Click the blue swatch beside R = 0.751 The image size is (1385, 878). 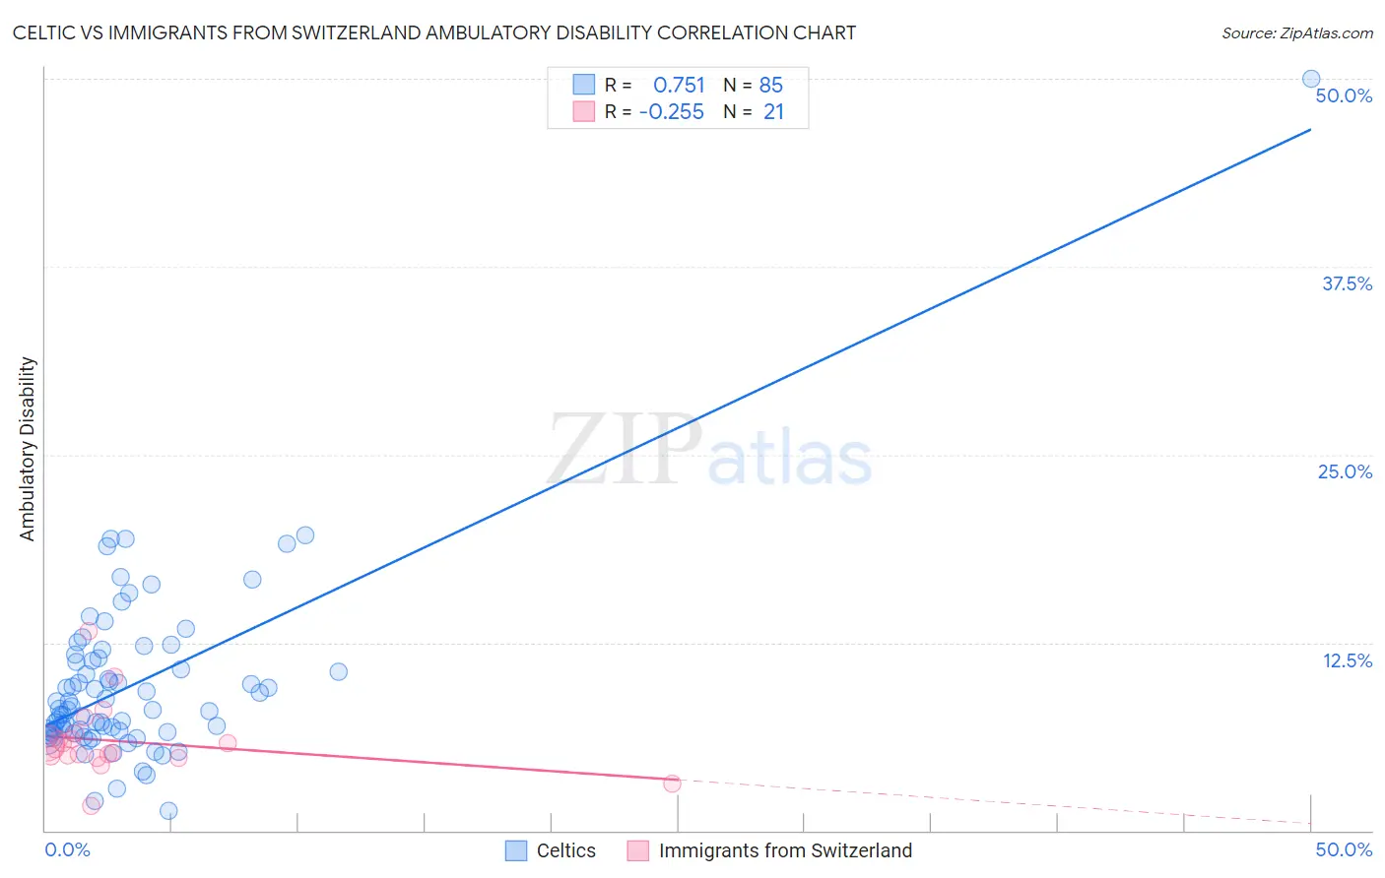tap(584, 85)
